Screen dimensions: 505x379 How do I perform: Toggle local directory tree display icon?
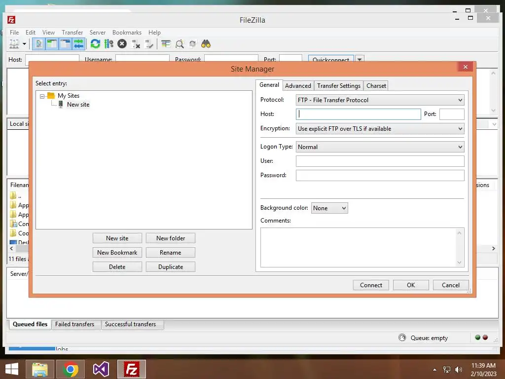click(x=52, y=44)
